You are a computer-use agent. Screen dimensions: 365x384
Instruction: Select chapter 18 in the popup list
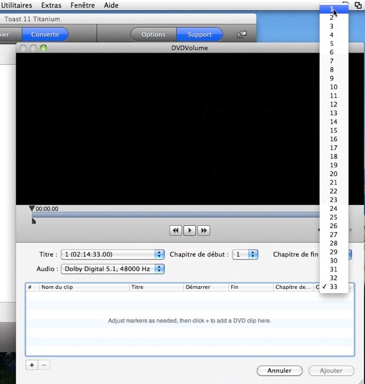tap(334, 156)
